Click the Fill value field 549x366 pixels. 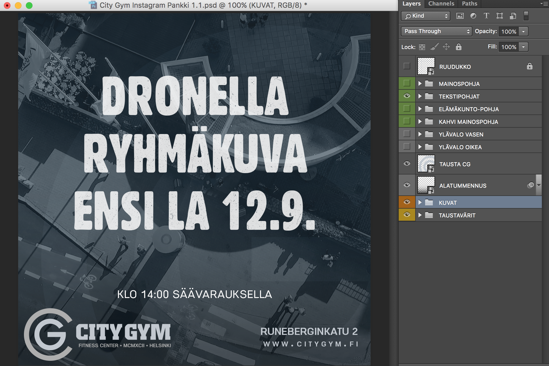point(509,47)
